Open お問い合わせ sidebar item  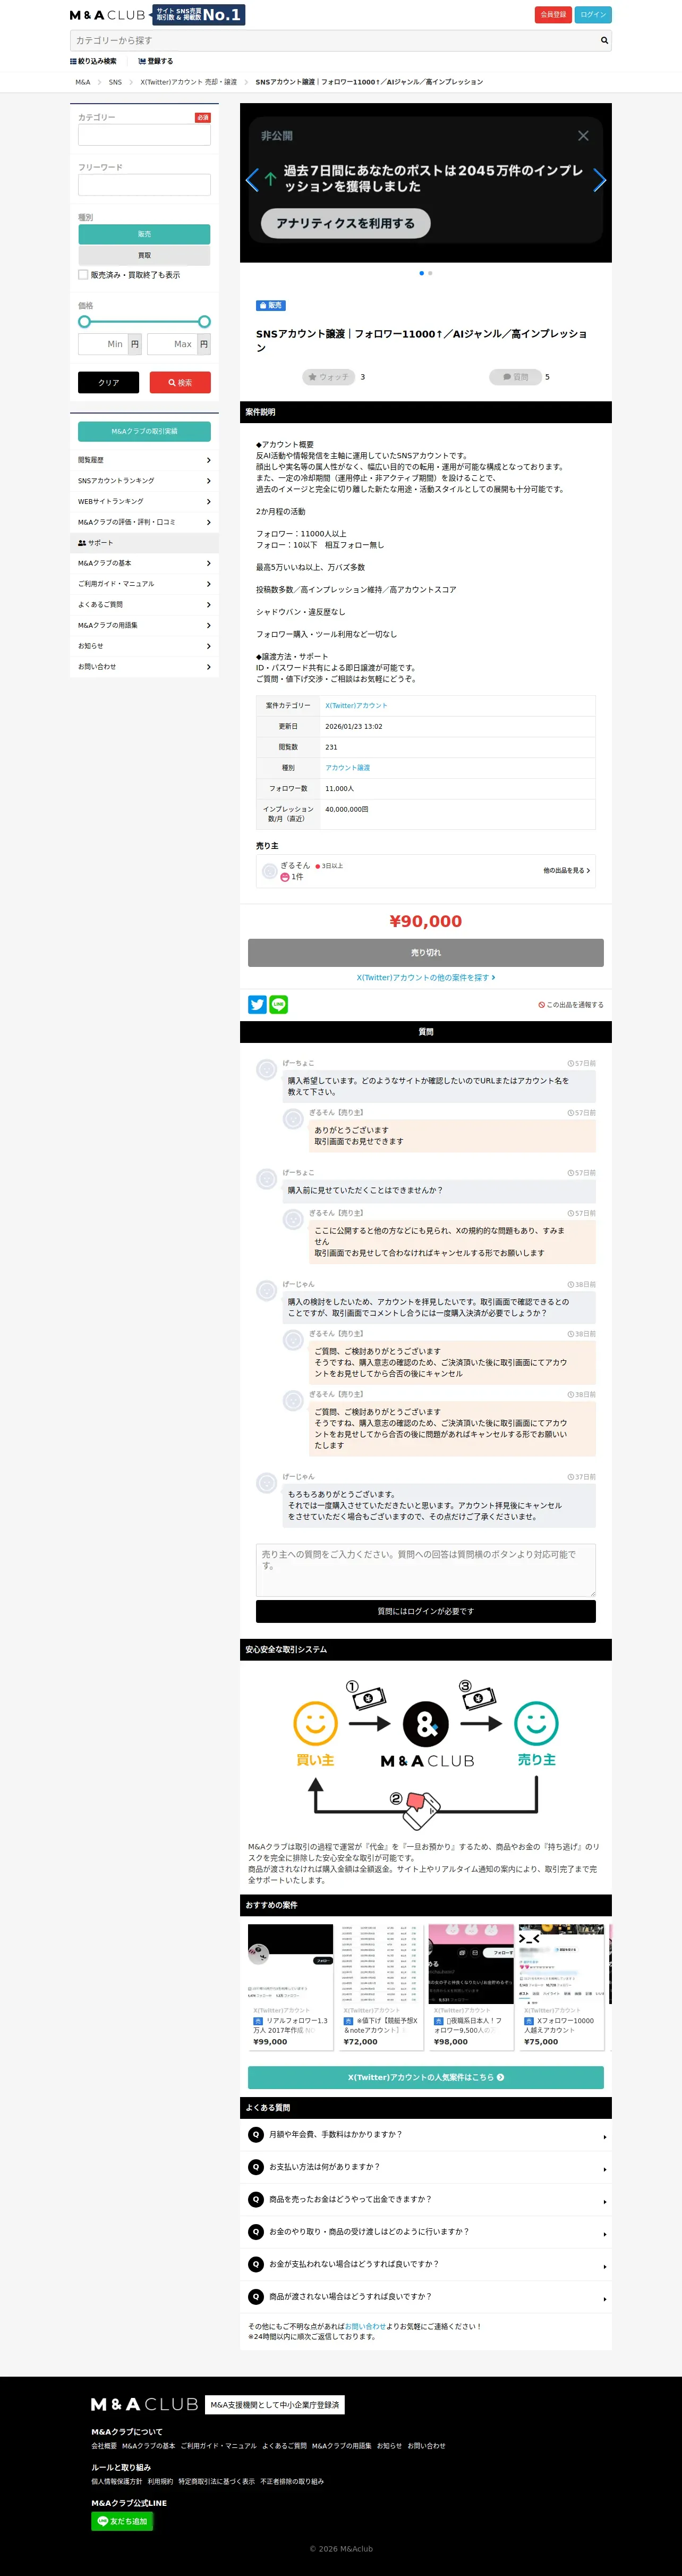144,666
